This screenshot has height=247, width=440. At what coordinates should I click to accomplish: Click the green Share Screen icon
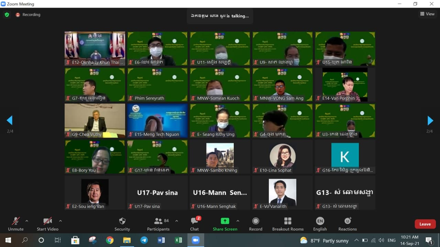[x=225, y=221]
